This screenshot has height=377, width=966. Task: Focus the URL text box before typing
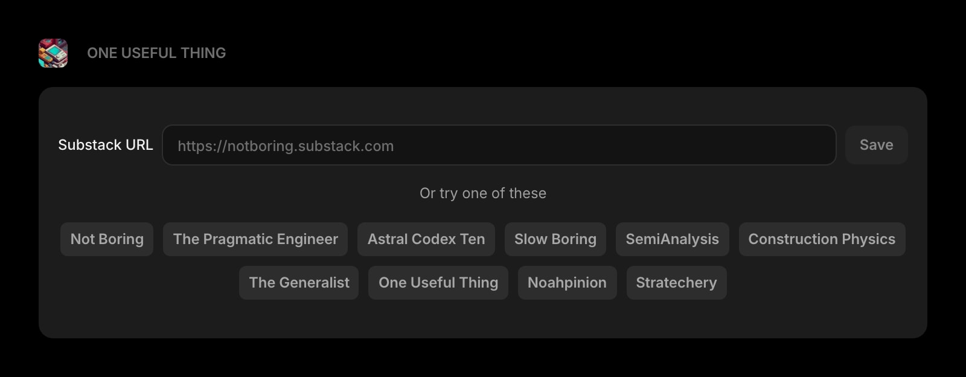click(x=499, y=145)
